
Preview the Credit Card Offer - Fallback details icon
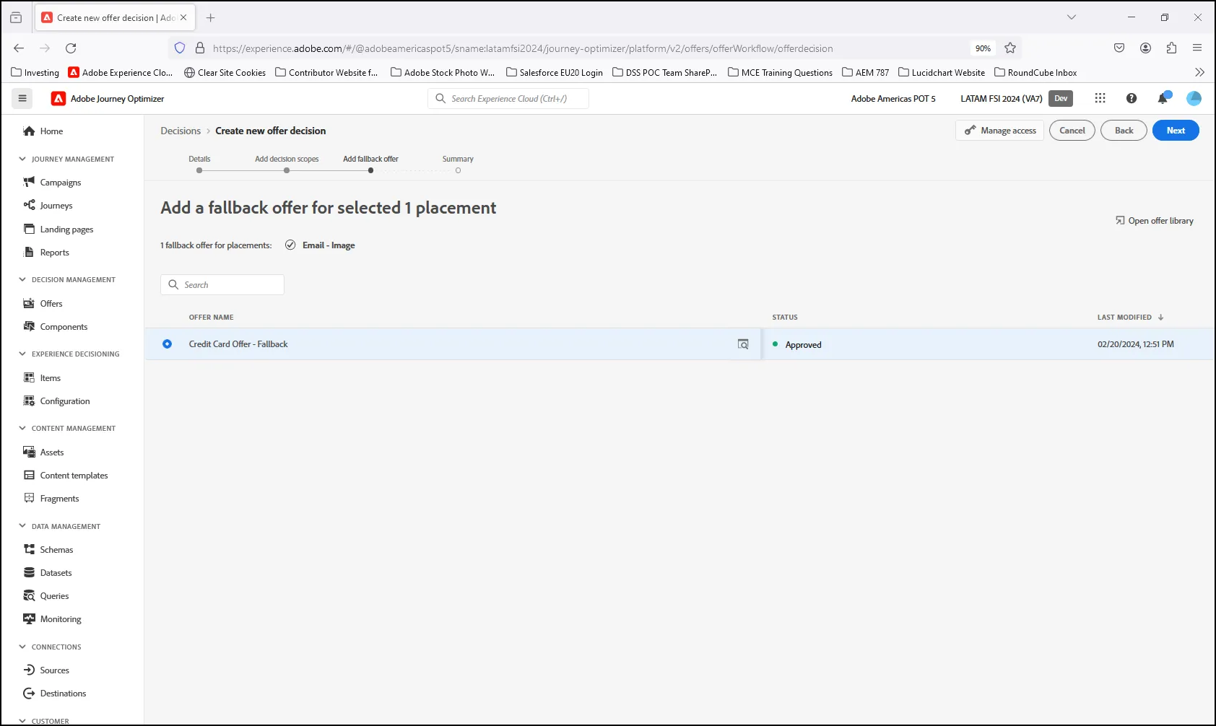pyautogui.click(x=743, y=344)
